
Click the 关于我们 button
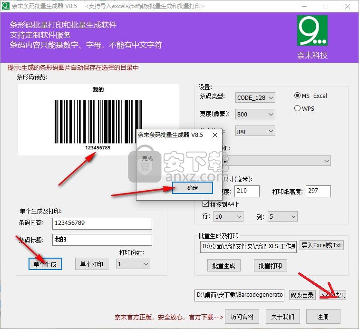point(282,317)
